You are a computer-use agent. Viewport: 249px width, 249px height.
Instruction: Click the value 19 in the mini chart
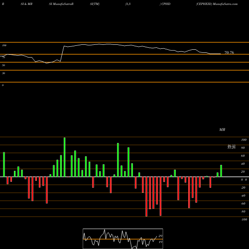160,242
